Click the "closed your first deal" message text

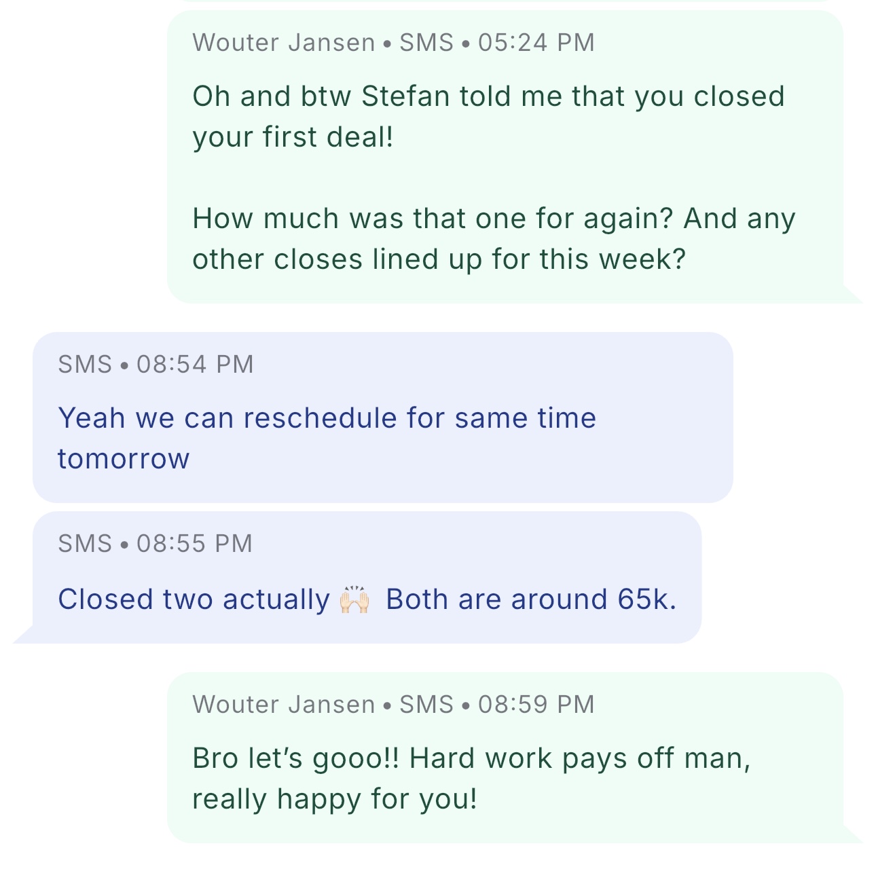click(488, 116)
